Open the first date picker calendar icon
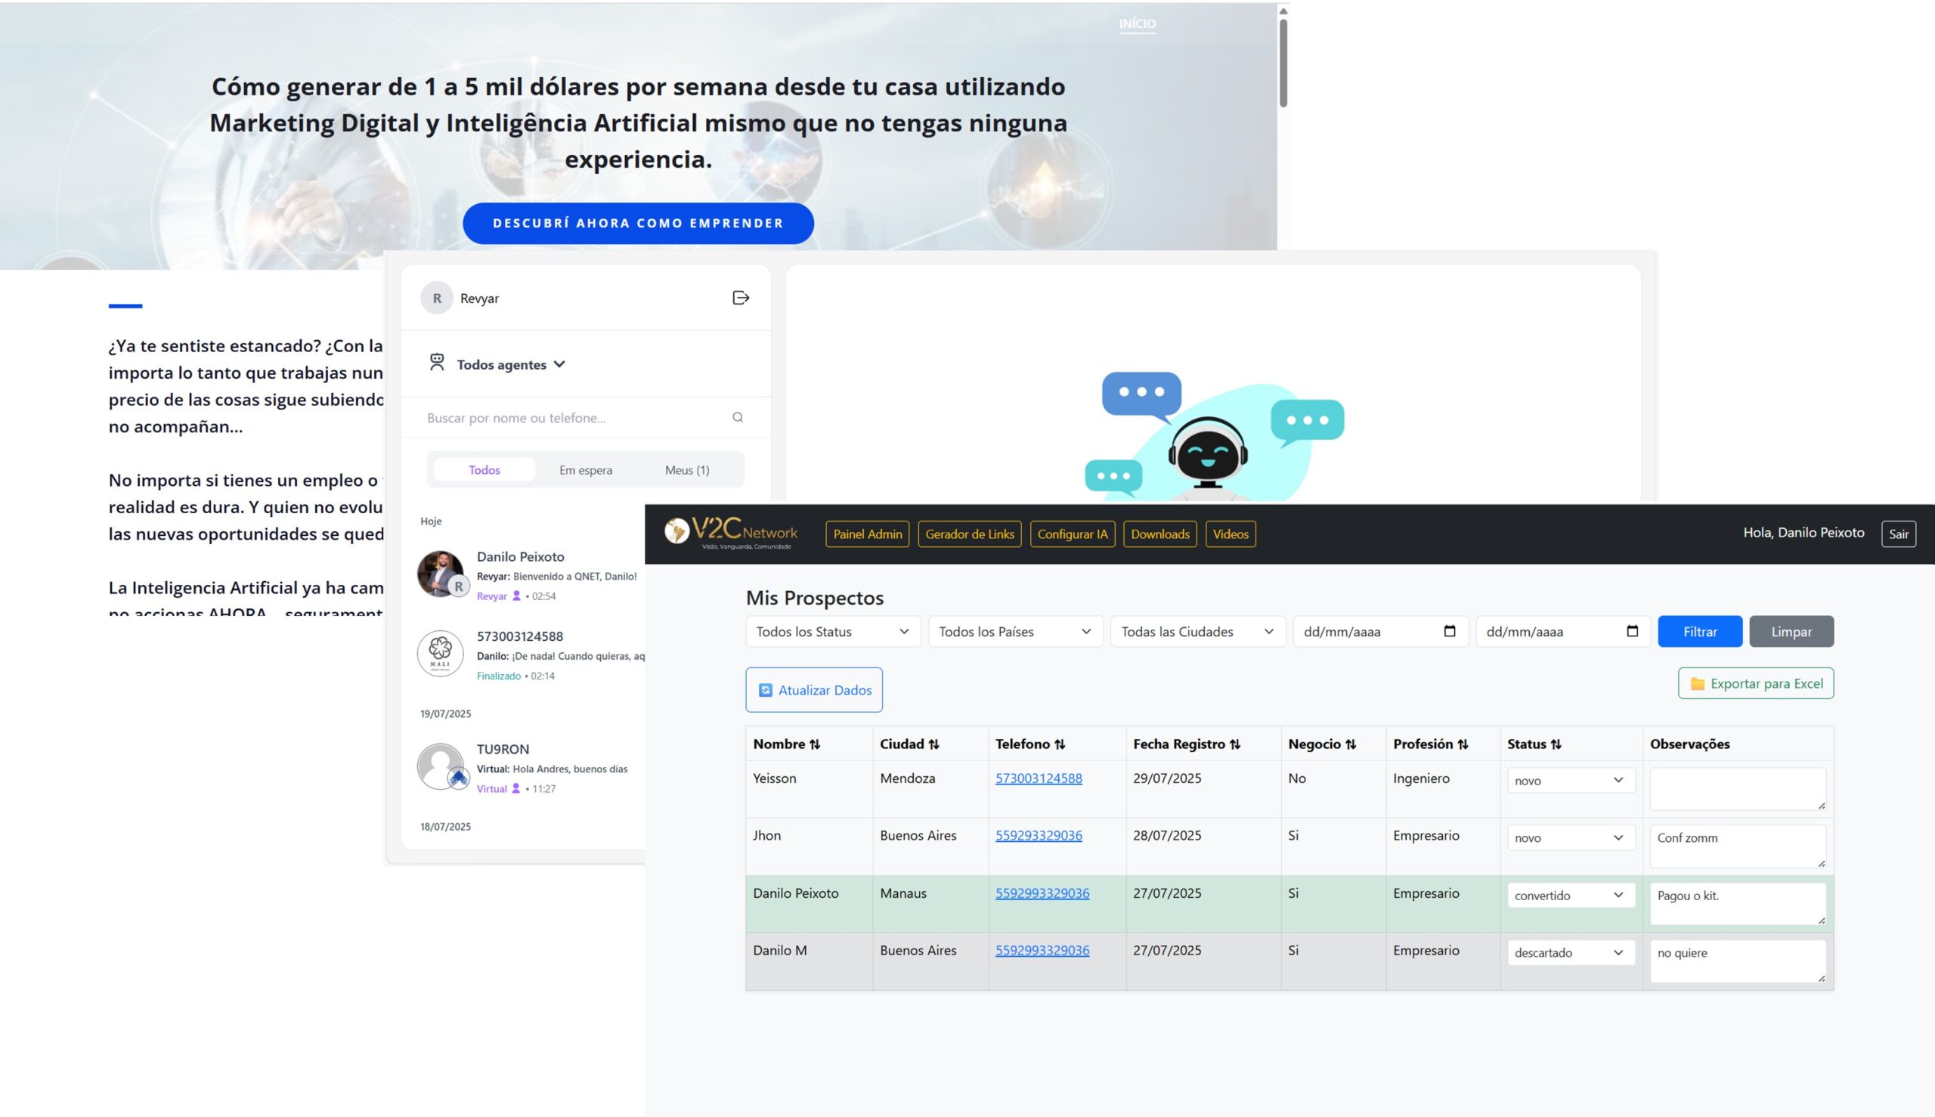This screenshot has width=1935, height=1117. point(1449,630)
